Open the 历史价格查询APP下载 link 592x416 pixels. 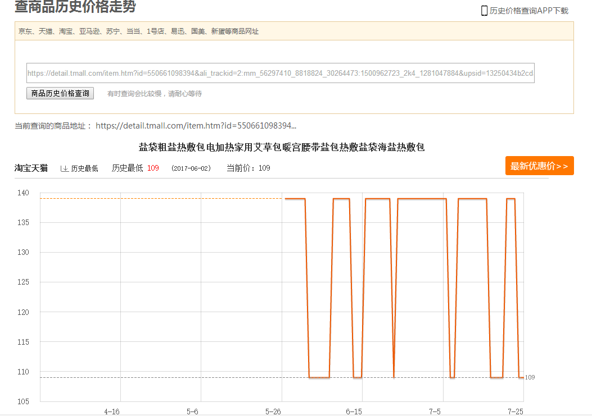(x=528, y=11)
